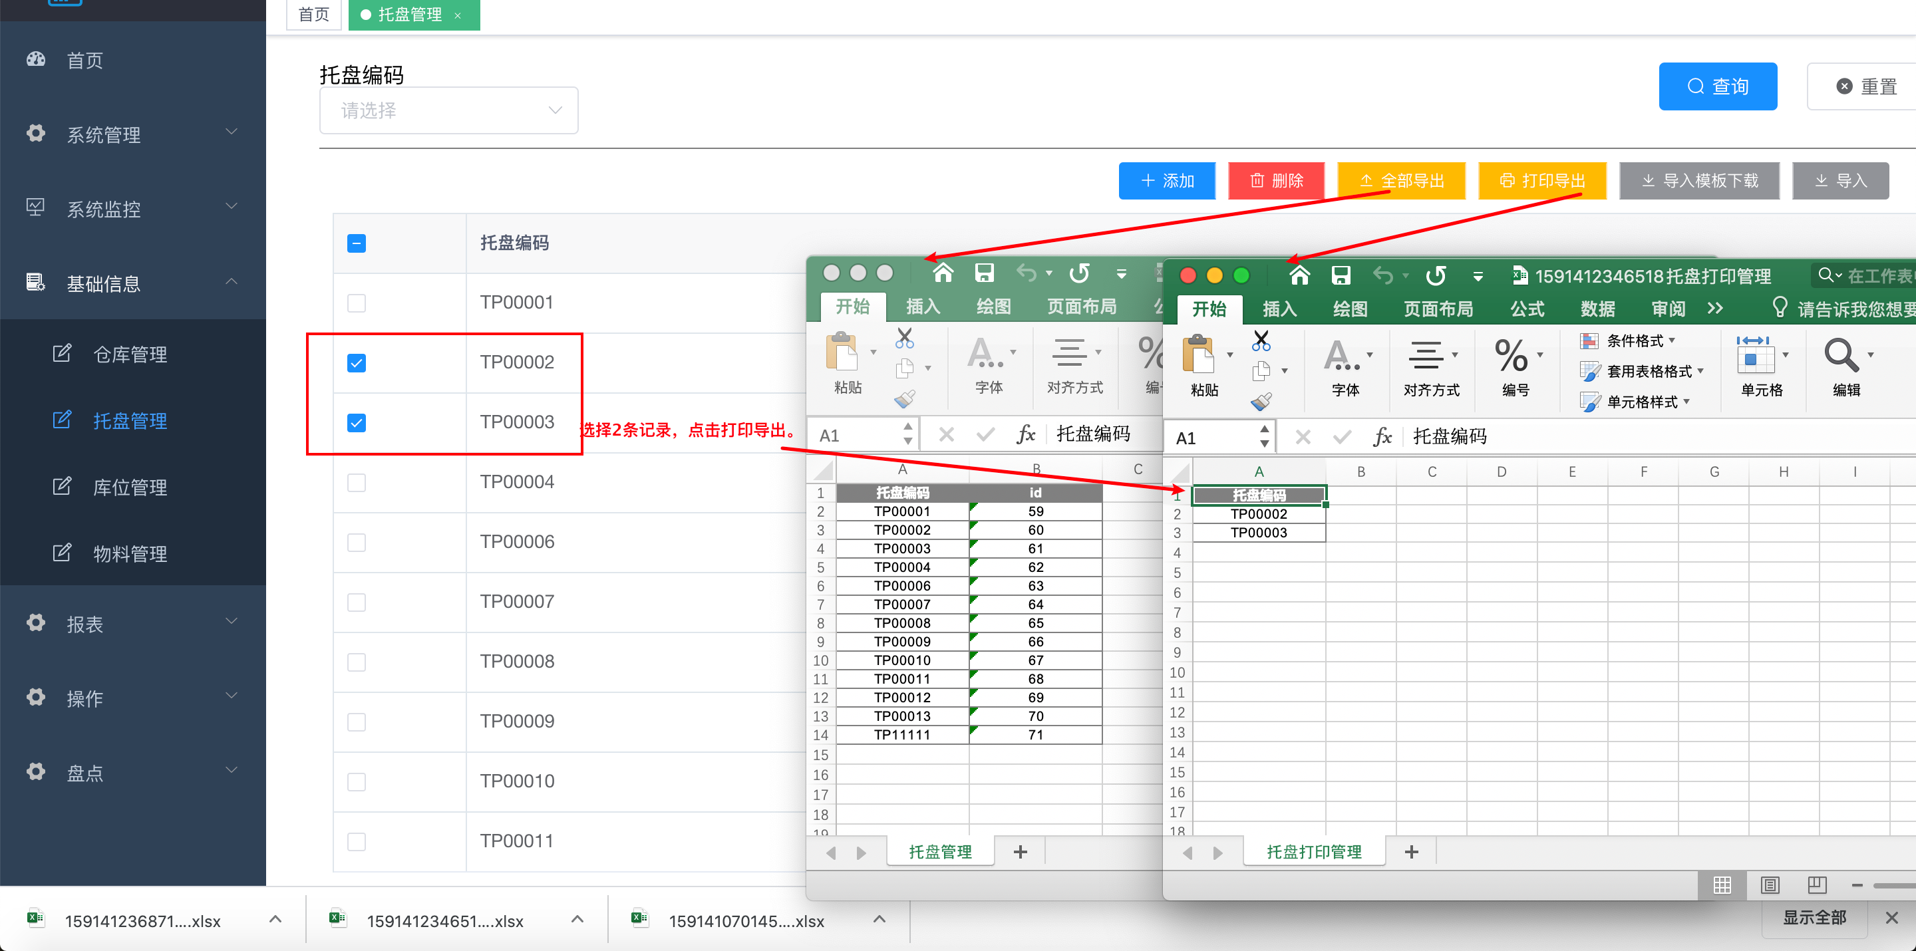Click the blue 查询 button
This screenshot has height=951, width=1916.
pyautogui.click(x=1717, y=86)
